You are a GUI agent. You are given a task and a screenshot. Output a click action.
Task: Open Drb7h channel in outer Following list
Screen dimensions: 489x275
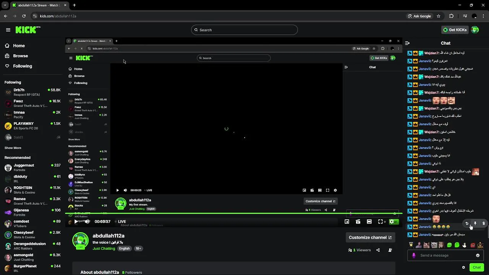[x=32, y=92]
